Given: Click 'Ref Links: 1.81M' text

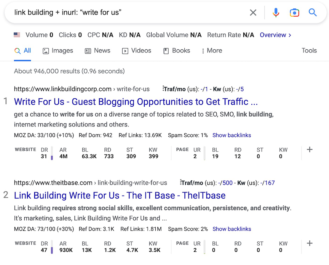Looking at the screenshot, I should click(141, 229).
